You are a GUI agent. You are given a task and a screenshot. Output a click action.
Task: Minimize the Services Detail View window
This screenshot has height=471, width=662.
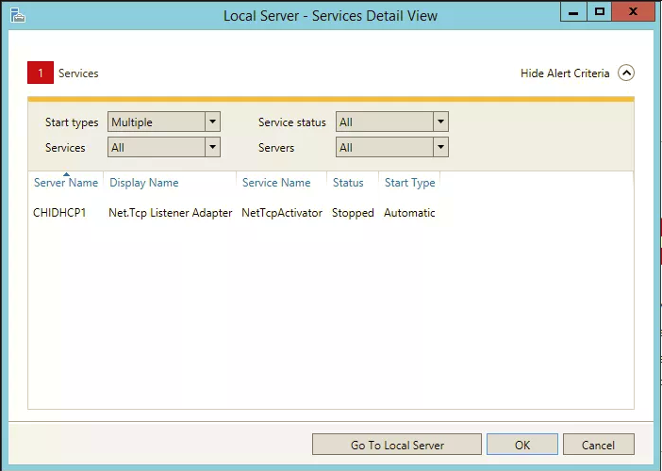(x=573, y=12)
